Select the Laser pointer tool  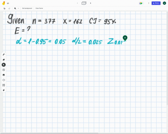click(3, 90)
